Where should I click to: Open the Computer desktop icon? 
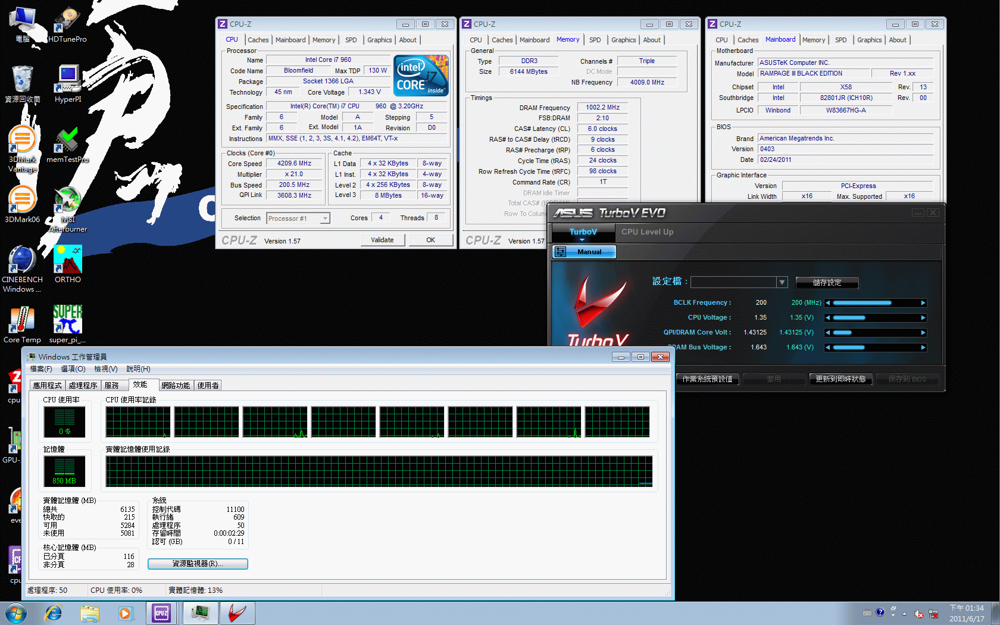23,25
